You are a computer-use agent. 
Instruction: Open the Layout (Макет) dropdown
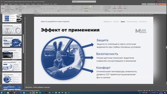[x=21, y=6]
